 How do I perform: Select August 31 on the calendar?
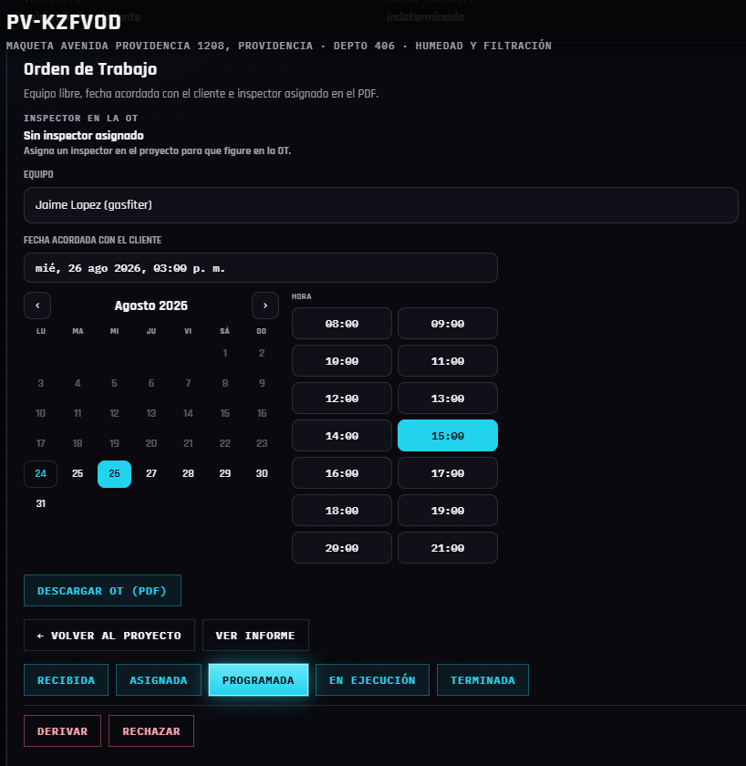tap(40, 503)
